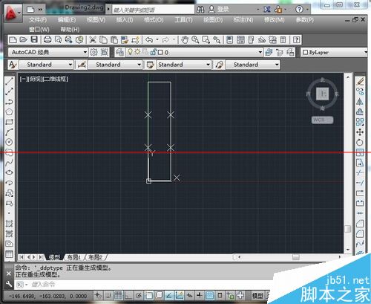This screenshot has height=304, width=371.
Task: Open Workspace Settings gear icon
Action: tap(93, 52)
